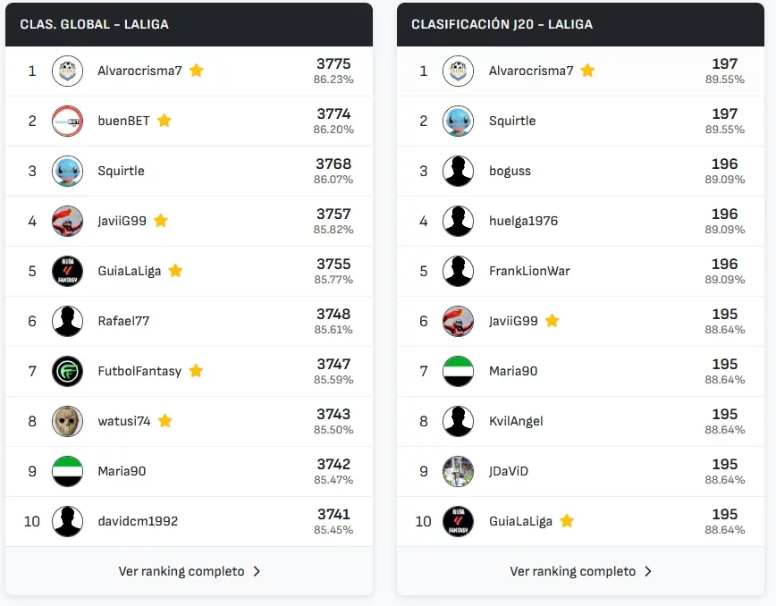
Task: Expand the global ranking chevron arrow
Action: (257, 571)
